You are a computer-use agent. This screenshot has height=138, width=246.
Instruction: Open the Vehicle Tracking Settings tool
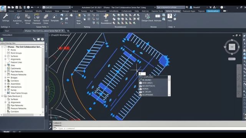point(6,18)
